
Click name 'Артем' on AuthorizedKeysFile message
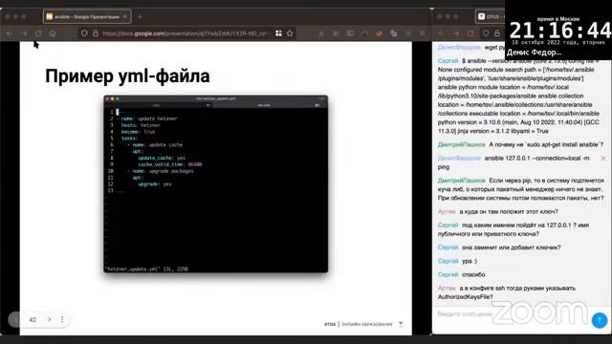447,289
